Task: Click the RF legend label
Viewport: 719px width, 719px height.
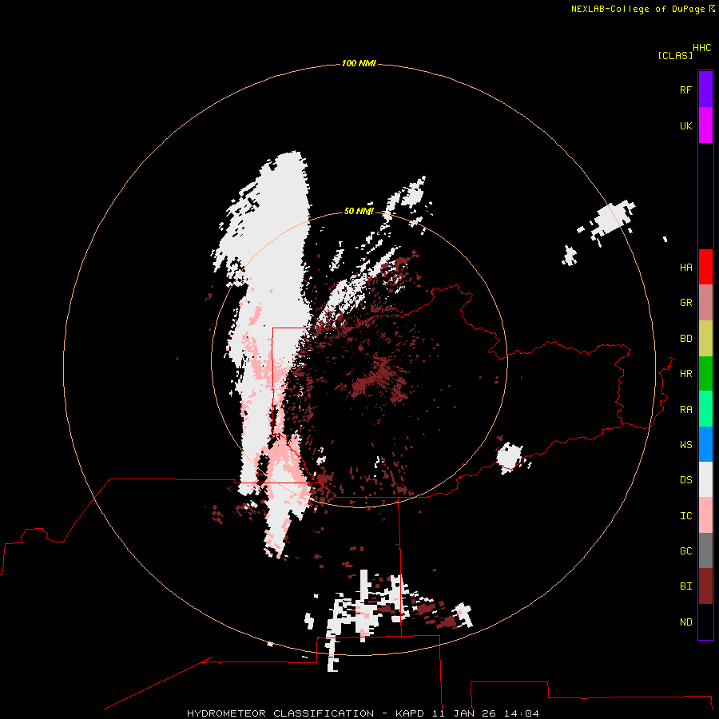Action: [685, 89]
